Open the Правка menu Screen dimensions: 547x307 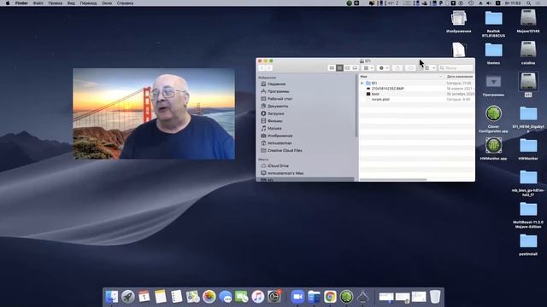55,3
